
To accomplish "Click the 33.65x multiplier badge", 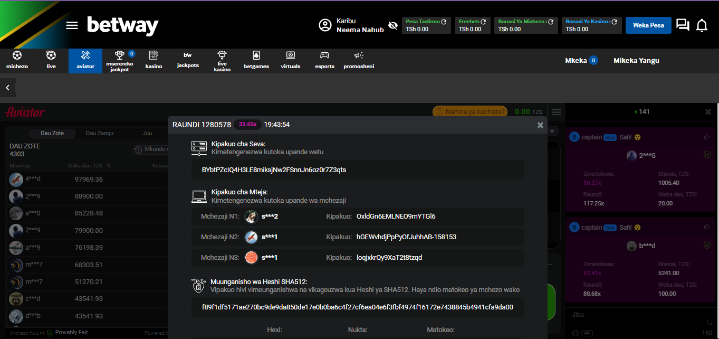I will click(247, 125).
